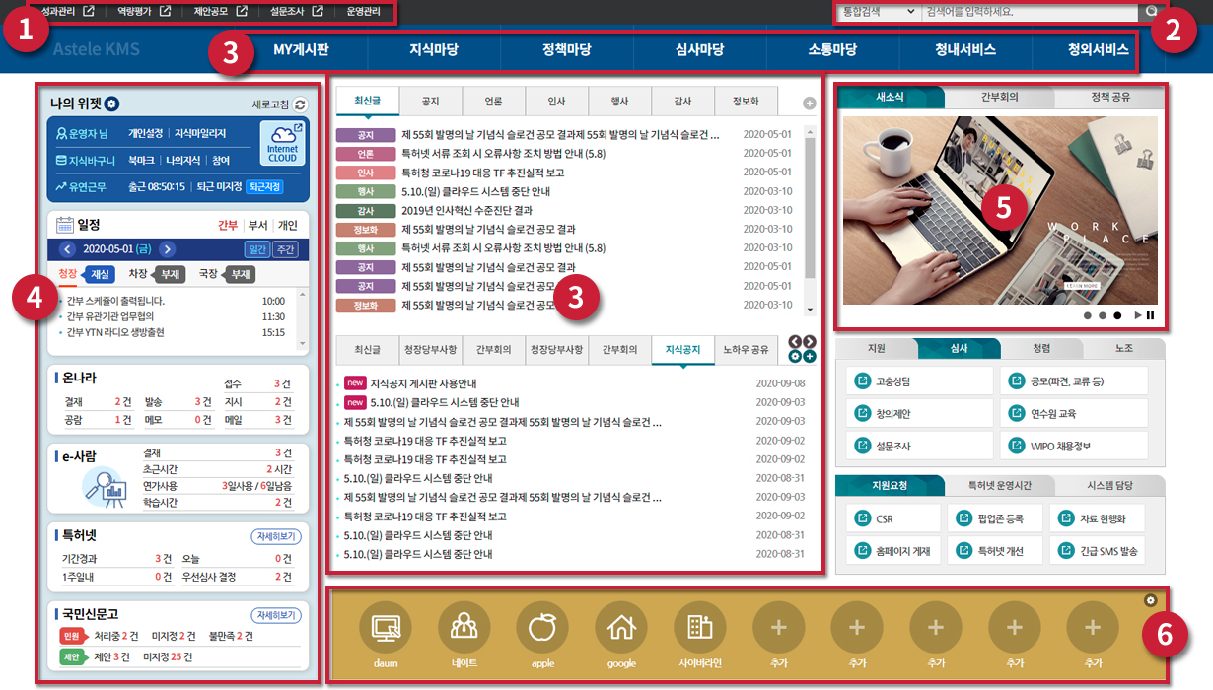Open the 고충상담 link
Screen dimensions: 1213x690
[x=919, y=380]
